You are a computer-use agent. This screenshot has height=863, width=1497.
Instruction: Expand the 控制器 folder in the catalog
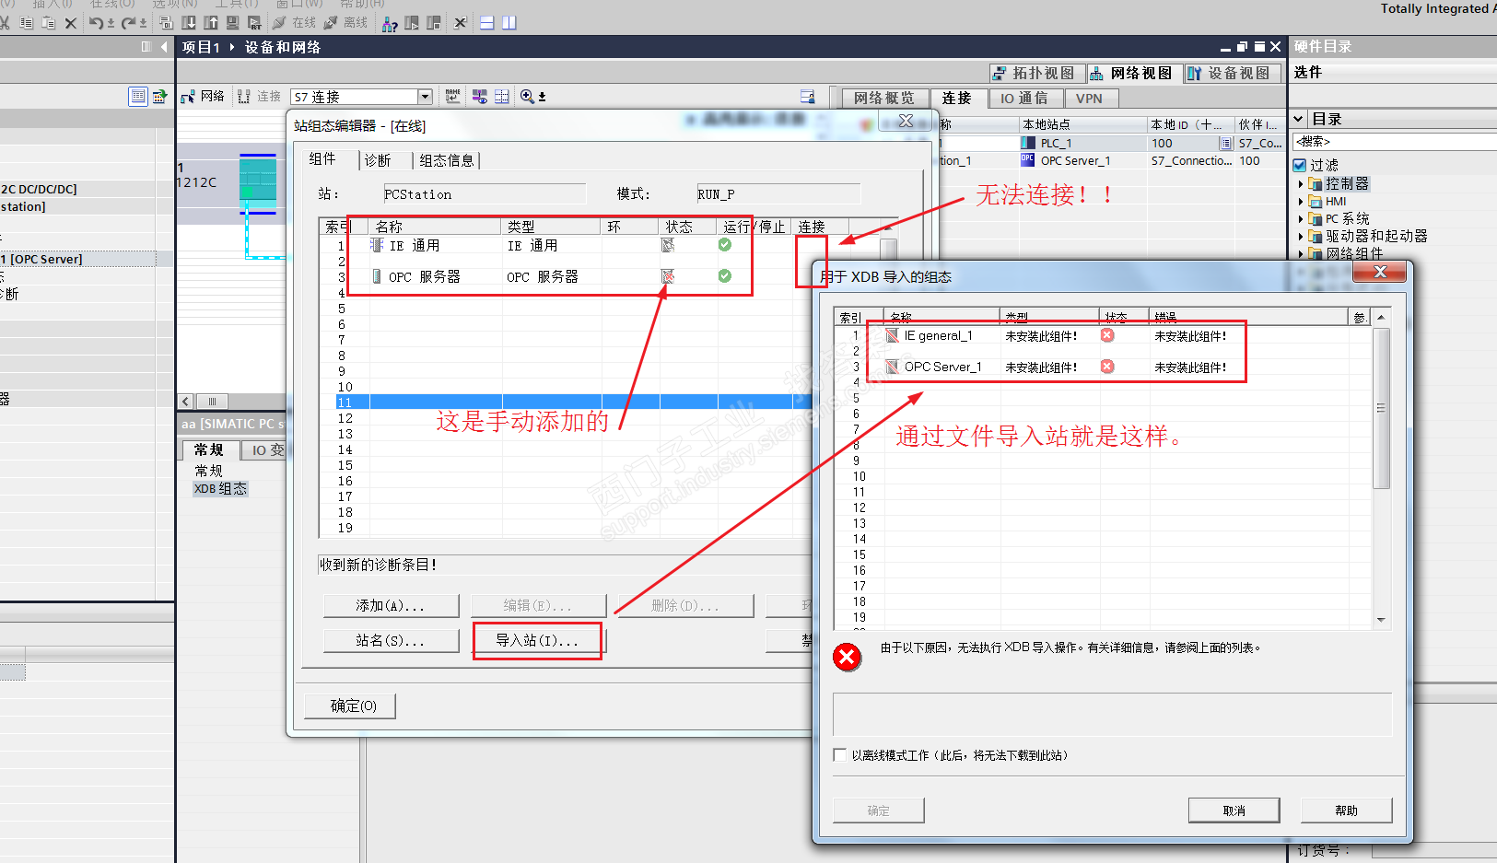pos(1301,184)
